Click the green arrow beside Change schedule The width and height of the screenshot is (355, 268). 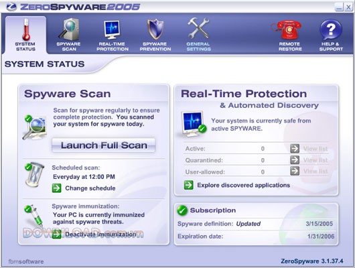[x=57, y=188]
